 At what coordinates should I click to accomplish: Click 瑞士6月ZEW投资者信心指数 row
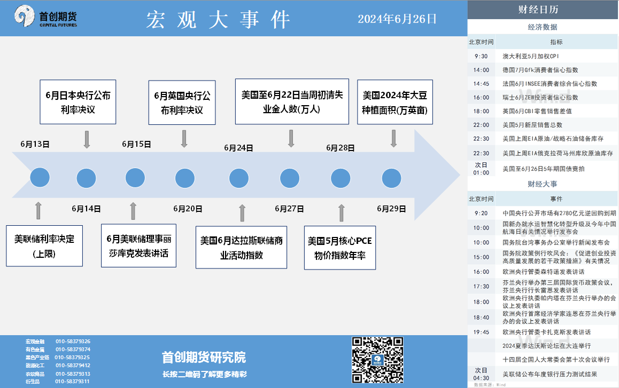(x=543, y=97)
